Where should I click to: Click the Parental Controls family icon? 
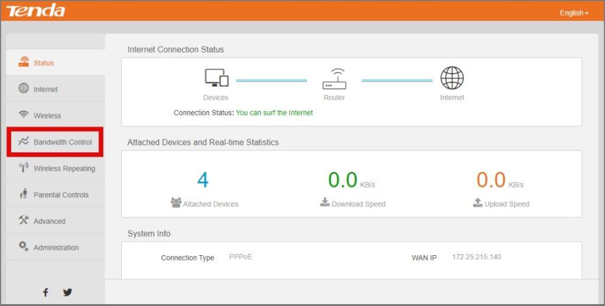(x=24, y=193)
